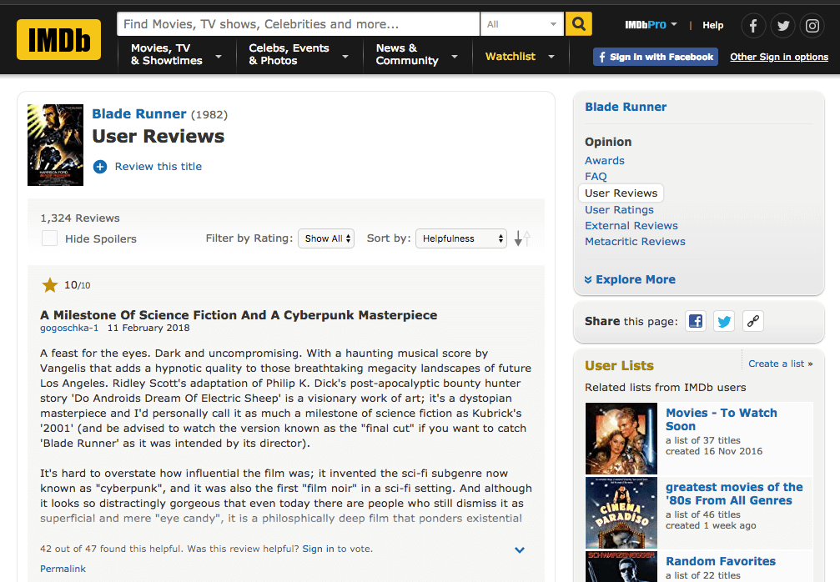Open the review Permalink

pyautogui.click(x=63, y=569)
